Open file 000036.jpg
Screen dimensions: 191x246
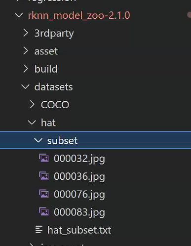pyautogui.click(x=79, y=177)
